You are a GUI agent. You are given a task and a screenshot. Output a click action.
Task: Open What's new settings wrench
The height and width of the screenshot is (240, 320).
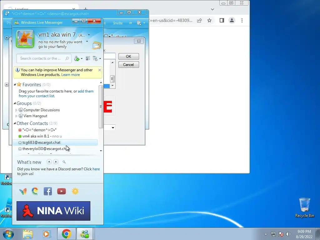[x=64, y=162]
